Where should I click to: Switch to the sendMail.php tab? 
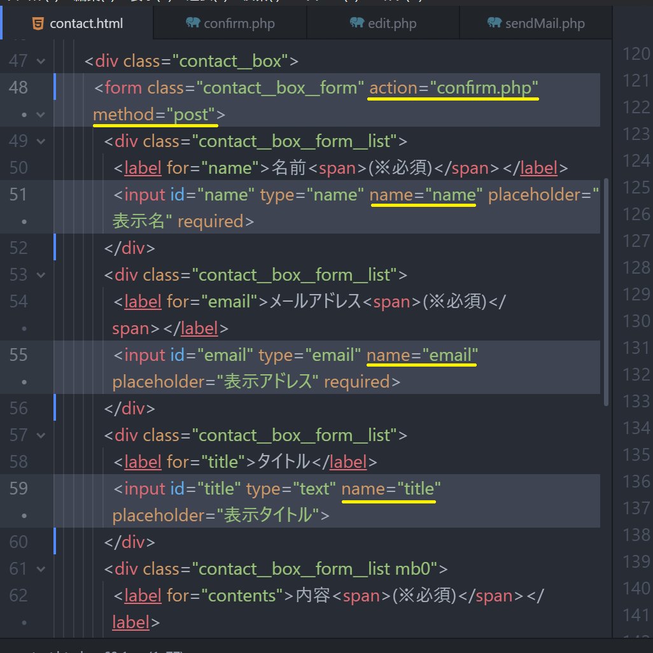pyautogui.click(x=536, y=24)
